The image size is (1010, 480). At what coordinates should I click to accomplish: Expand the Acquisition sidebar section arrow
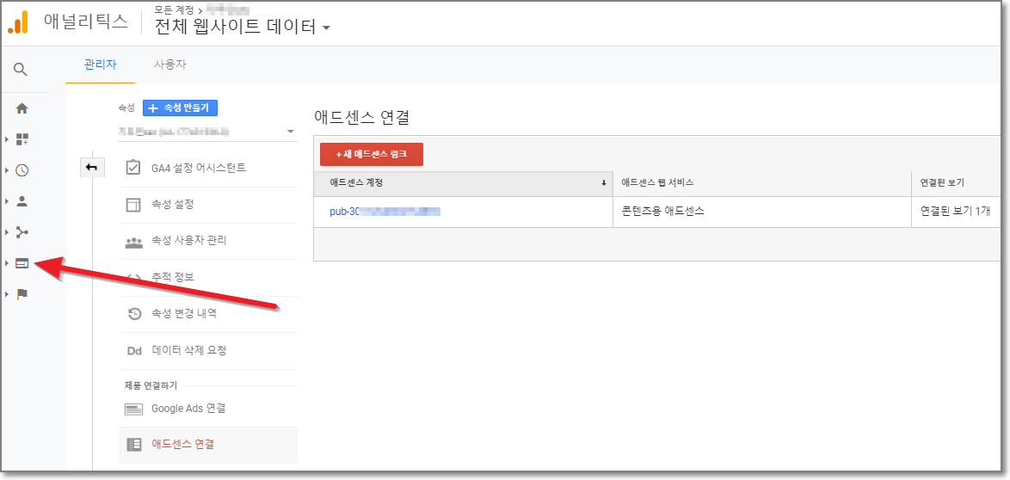pyautogui.click(x=7, y=232)
